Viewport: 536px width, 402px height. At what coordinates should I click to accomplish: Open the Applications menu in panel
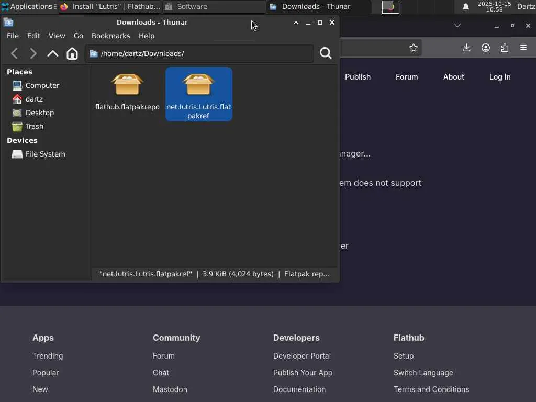(x=28, y=6)
